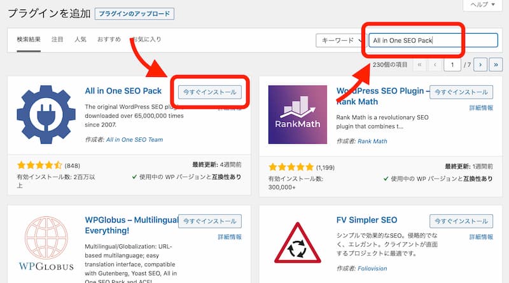This screenshot has width=509, height=283.
Task: Click the プラグインのアップロード button
Action: tap(134, 13)
